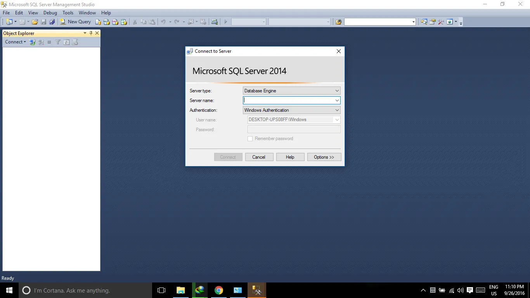Click the Analysis Services DMX Query icon

[115, 22]
